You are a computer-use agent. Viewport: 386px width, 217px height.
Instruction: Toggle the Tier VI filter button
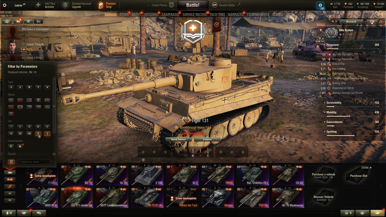click(11, 134)
